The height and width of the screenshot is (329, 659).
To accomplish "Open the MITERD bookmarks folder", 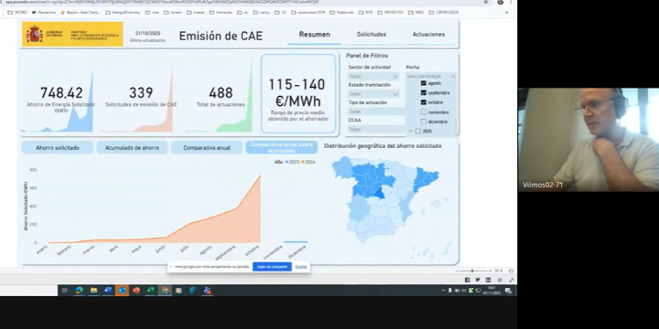I will [x=17, y=13].
